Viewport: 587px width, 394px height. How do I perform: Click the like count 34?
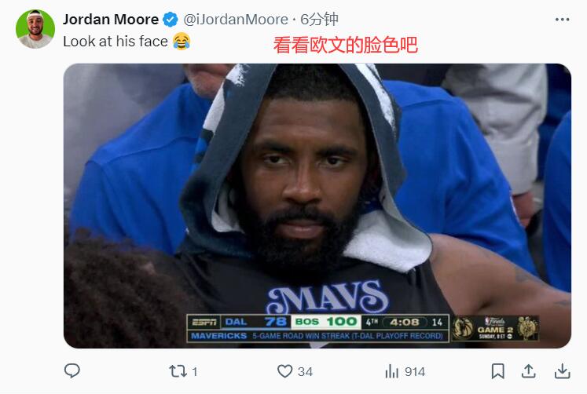click(305, 371)
